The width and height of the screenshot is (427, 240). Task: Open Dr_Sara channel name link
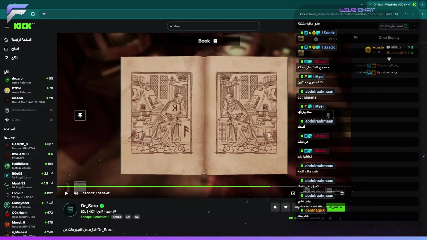pyautogui.click(x=89, y=206)
